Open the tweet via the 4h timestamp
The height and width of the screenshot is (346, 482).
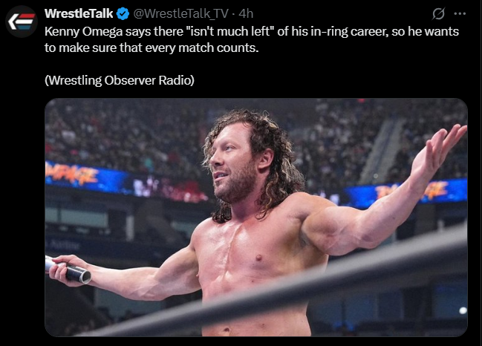pos(245,14)
